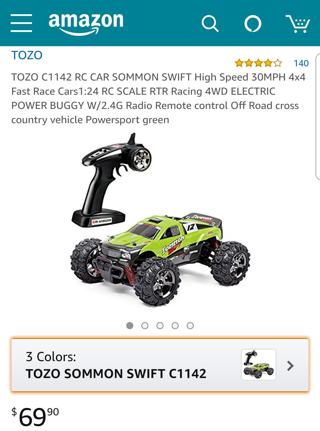Click the product title text
320x431 pixels.
[159, 98]
